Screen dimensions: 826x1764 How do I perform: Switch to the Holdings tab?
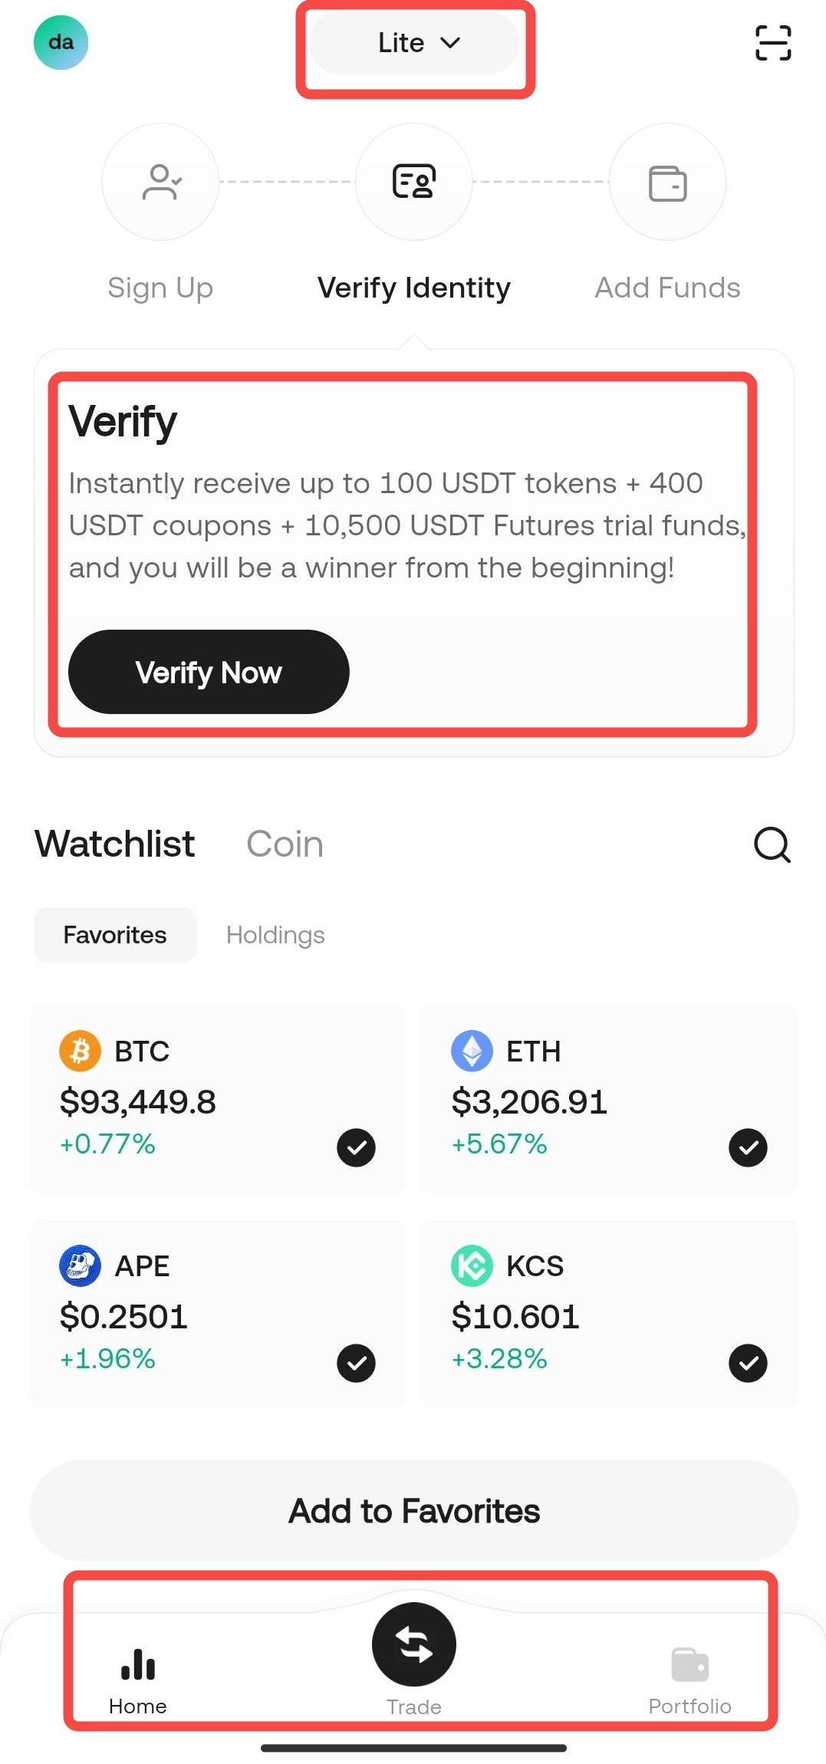coord(275,934)
